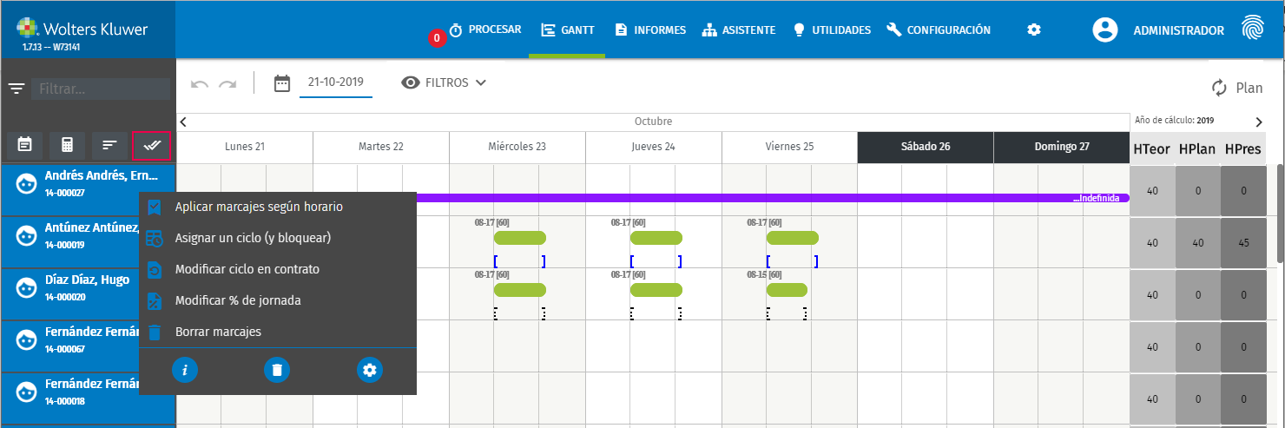Click the user account avatar icon
Screen dimensions: 1285x428
pyautogui.click(x=1104, y=30)
